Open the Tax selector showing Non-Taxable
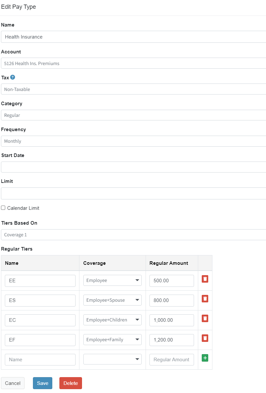This screenshot has width=266, height=393. tap(134, 89)
